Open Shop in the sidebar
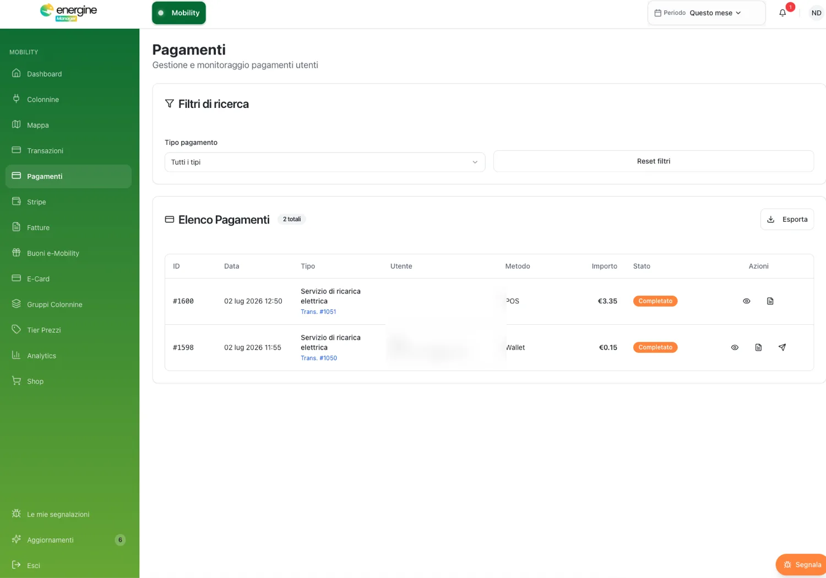This screenshot has height=578, width=826. pyautogui.click(x=68, y=381)
